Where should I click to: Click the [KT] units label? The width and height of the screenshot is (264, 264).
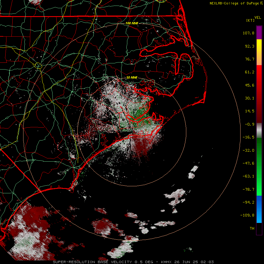pyautogui.click(x=251, y=20)
